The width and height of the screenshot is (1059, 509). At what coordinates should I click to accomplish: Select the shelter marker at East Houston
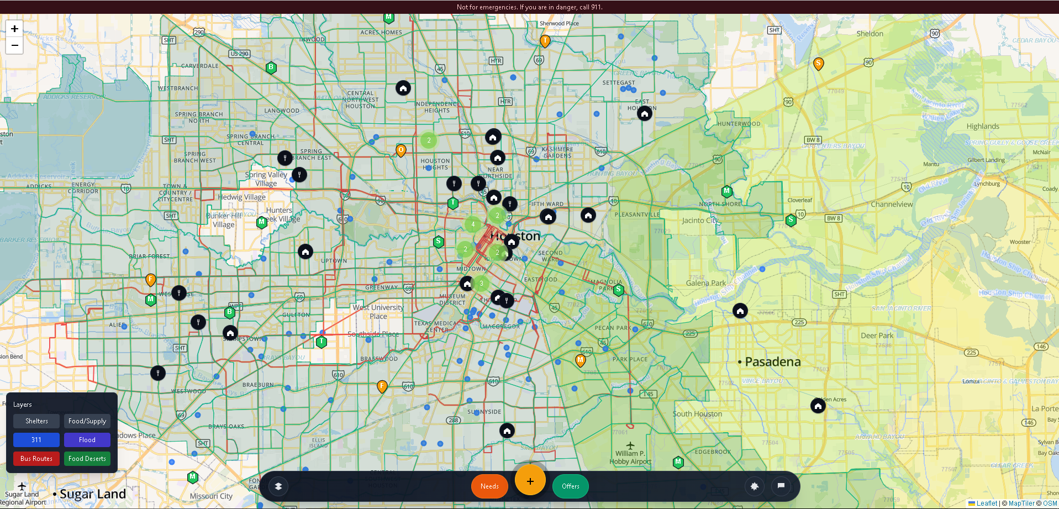(645, 114)
